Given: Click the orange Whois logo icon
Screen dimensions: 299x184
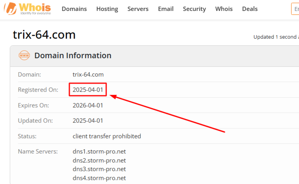Looking at the screenshot, I should tap(10, 9).
